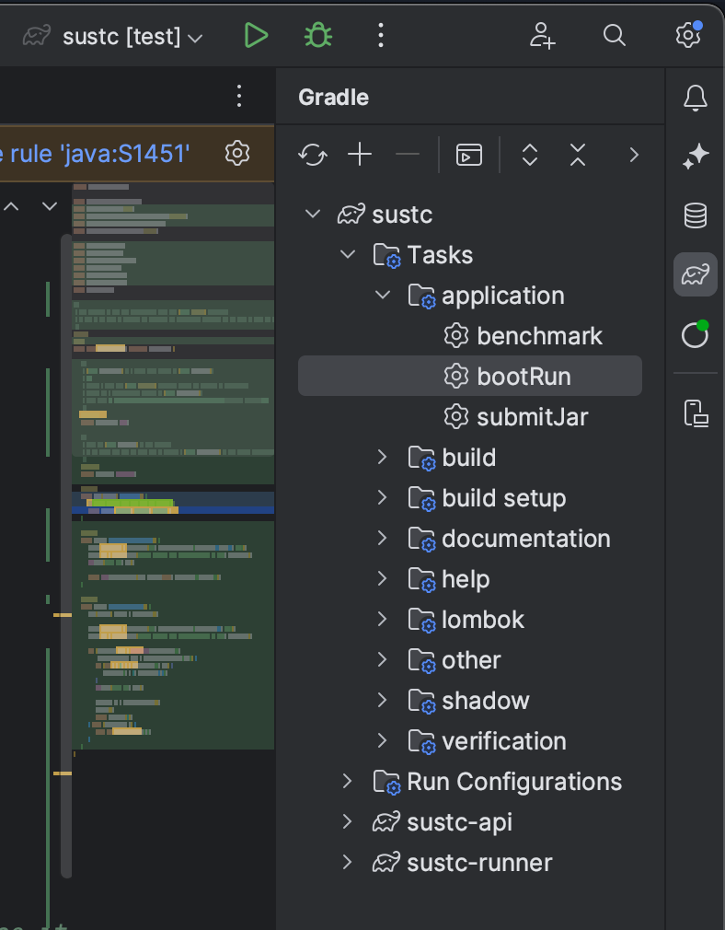The width and height of the screenshot is (725, 930).
Task: Collapse the application task group
Action: 383,295
